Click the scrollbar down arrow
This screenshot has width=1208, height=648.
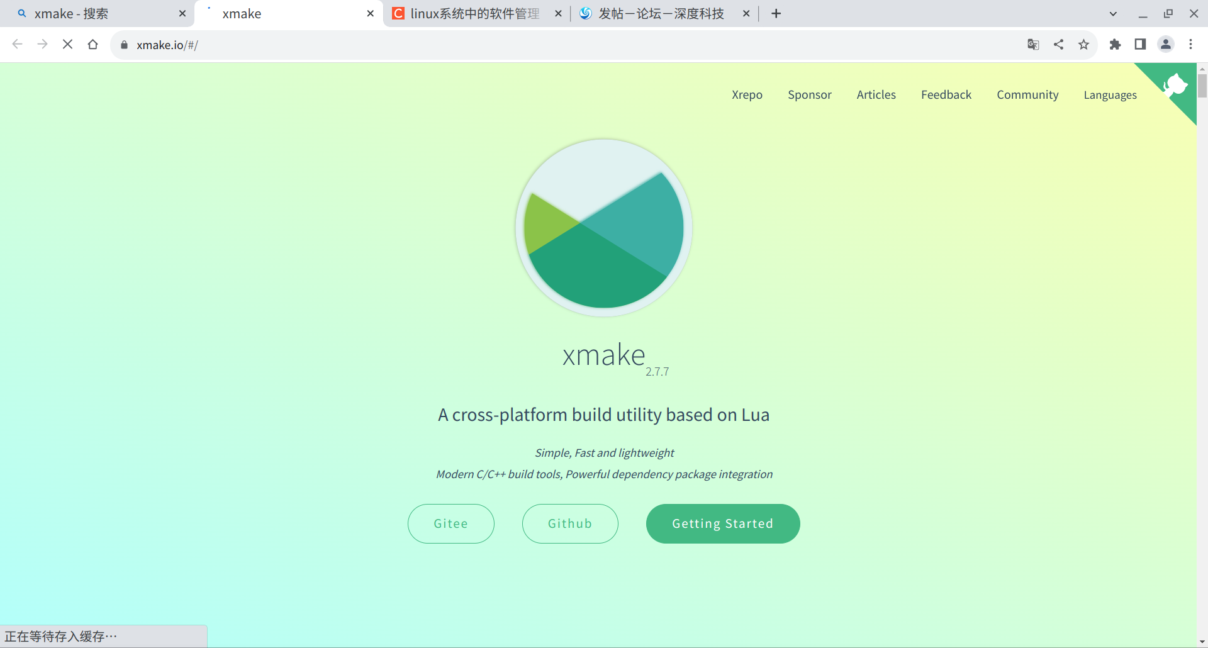point(1202,642)
